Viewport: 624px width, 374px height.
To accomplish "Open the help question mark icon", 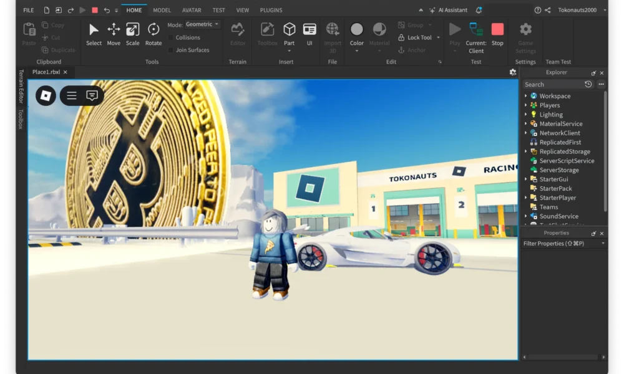I will pyautogui.click(x=538, y=10).
